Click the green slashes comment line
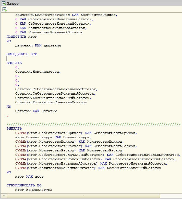182x199 pixels. click(x=94, y=124)
